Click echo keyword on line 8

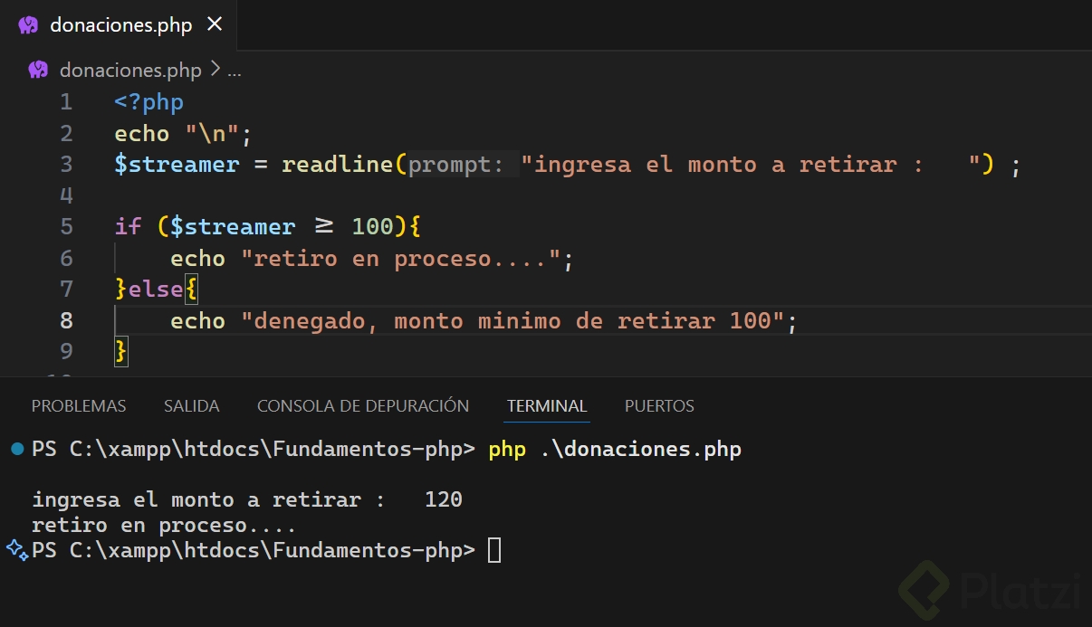pyautogui.click(x=197, y=321)
